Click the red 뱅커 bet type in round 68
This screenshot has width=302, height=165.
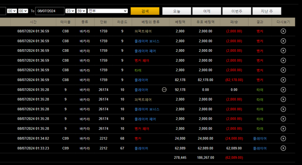(138, 138)
